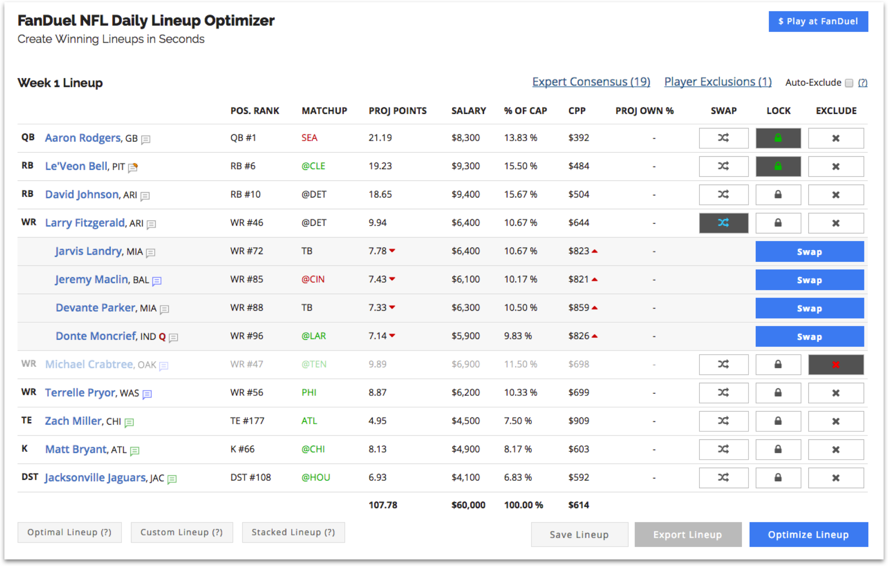Screen dimensions: 888x566
Task: Select the Optimal Lineup tab
Action: 70,533
